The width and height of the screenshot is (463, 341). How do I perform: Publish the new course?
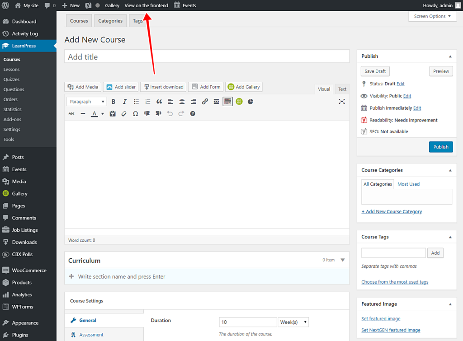pyautogui.click(x=441, y=147)
